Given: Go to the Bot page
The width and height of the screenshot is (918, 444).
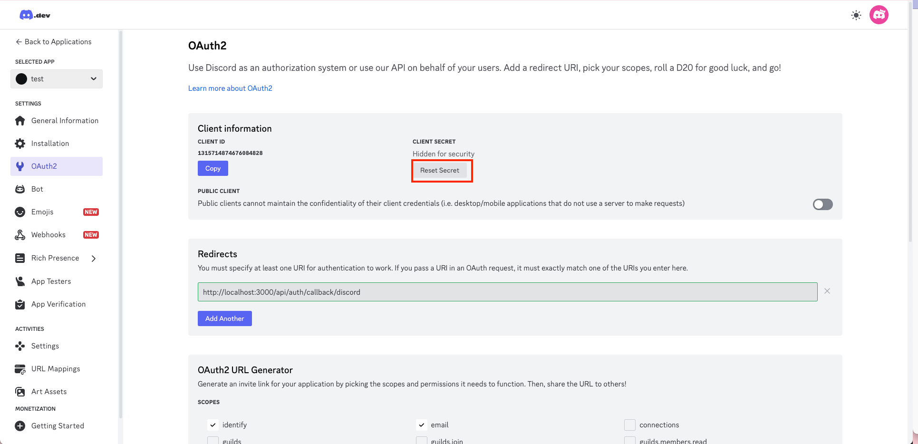Looking at the screenshot, I should point(57,189).
